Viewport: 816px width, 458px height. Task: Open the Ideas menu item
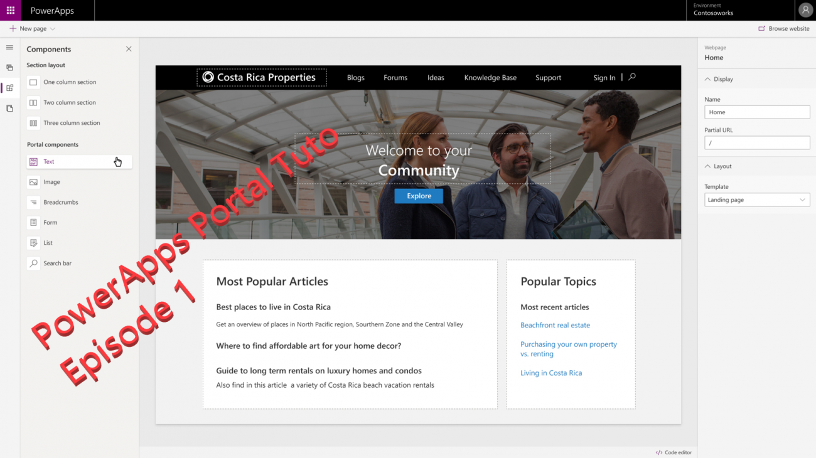tap(436, 78)
